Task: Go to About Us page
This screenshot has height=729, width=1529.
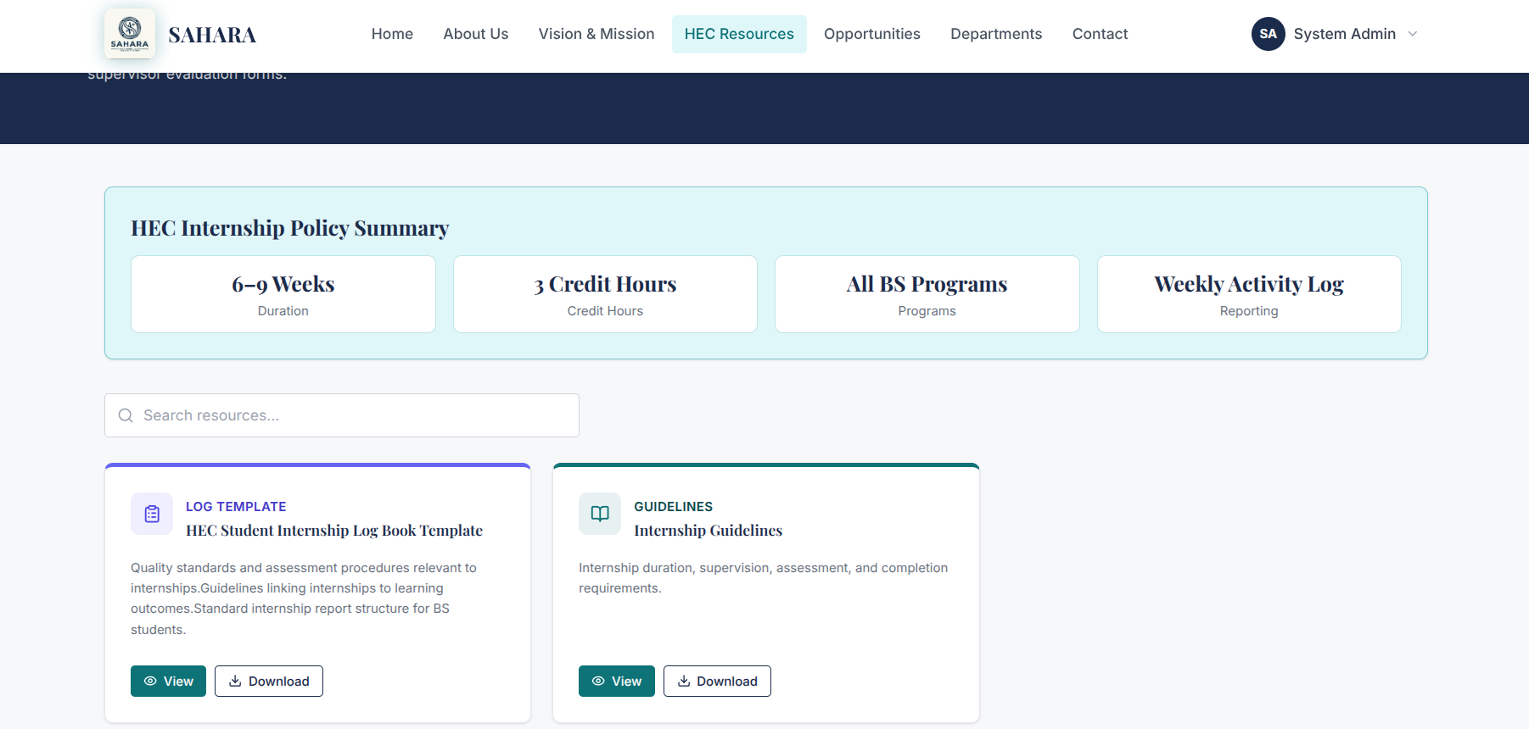Action: 476,34
